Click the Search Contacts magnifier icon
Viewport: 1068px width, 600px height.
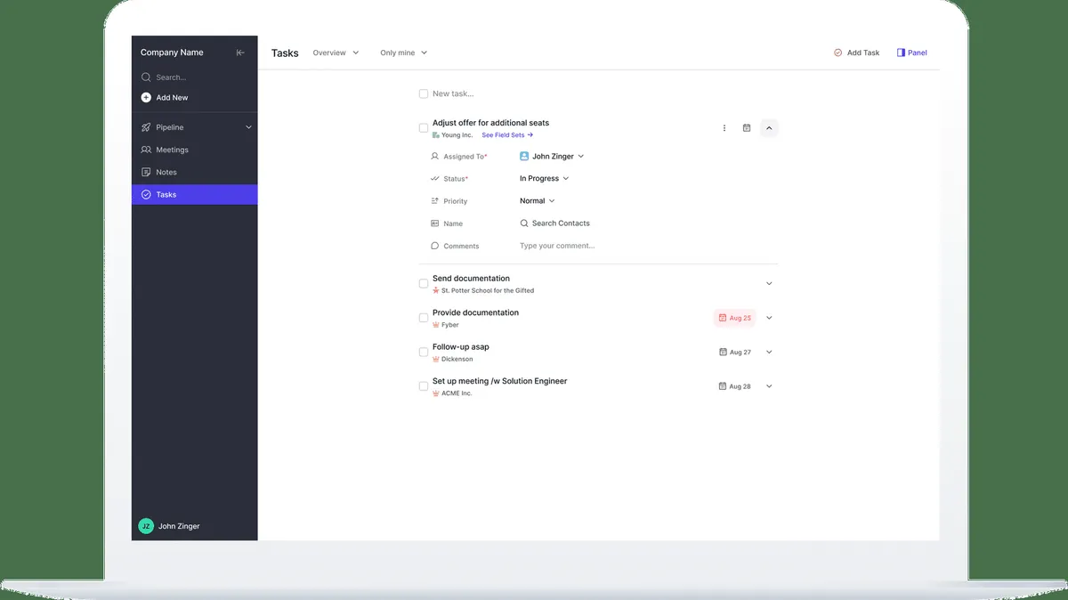point(524,223)
